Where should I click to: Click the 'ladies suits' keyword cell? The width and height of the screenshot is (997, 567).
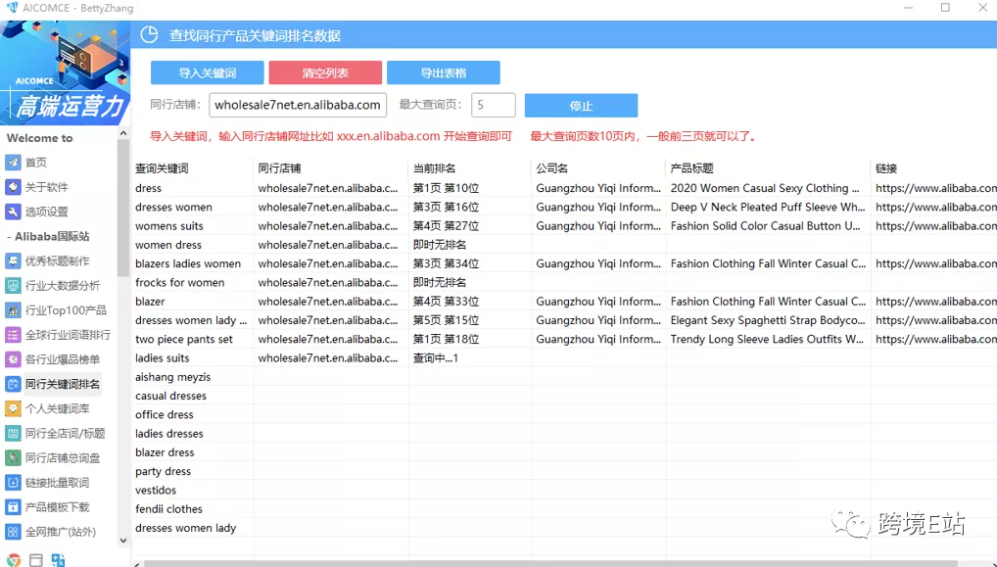(163, 357)
